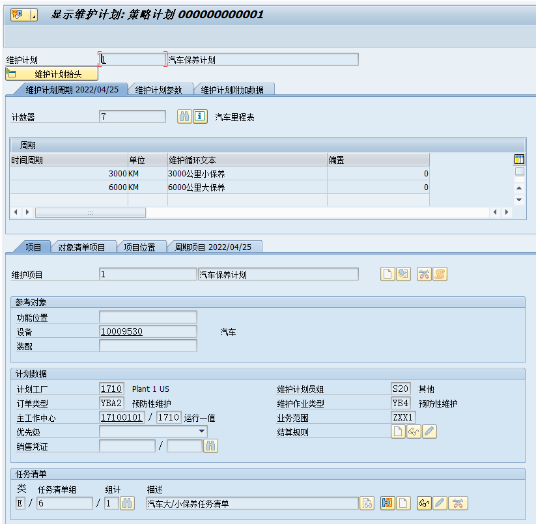Display the settlement rule with the 结算规则 glasses icon
Image resolution: width=536 pixels, height=524 pixels.
[x=414, y=432]
